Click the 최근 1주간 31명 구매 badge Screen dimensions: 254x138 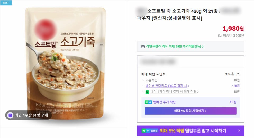tap(28, 115)
